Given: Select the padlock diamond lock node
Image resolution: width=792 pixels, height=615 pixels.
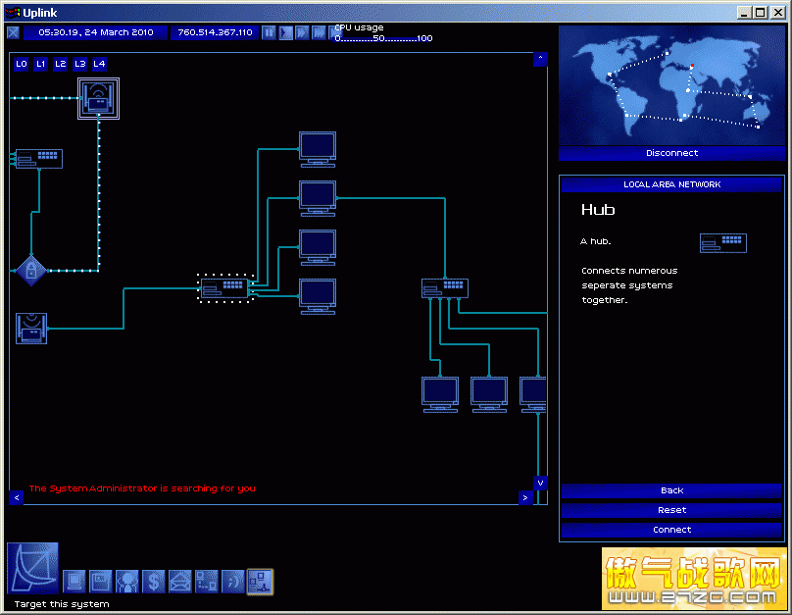Looking at the screenshot, I should [x=30, y=271].
